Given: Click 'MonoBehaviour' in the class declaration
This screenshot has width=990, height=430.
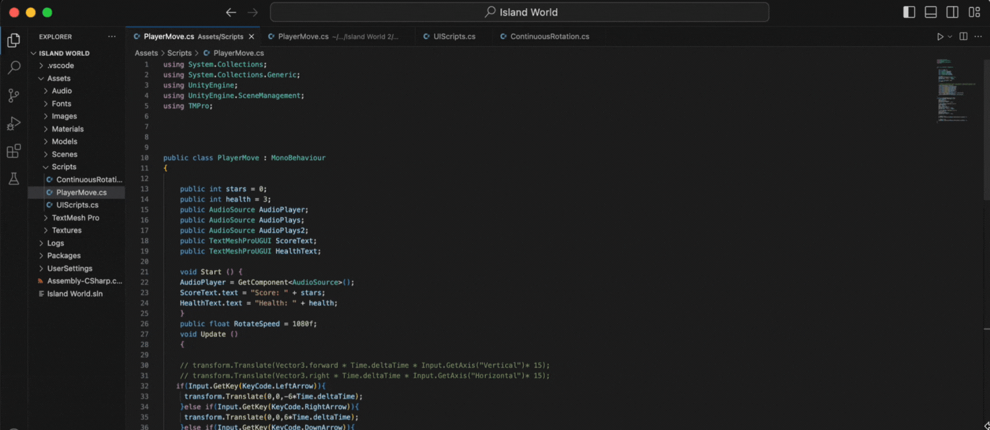Looking at the screenshot, I should 298,157.
